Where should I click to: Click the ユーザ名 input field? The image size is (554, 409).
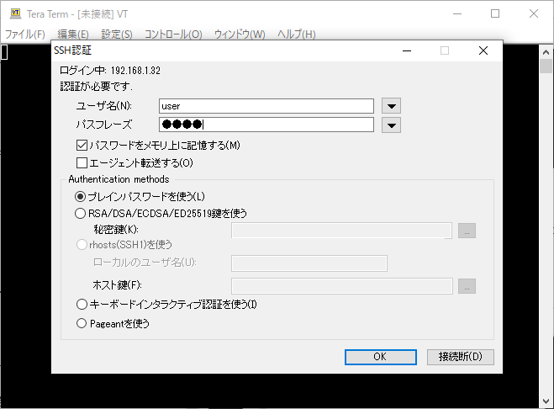(x=266, y=106)
